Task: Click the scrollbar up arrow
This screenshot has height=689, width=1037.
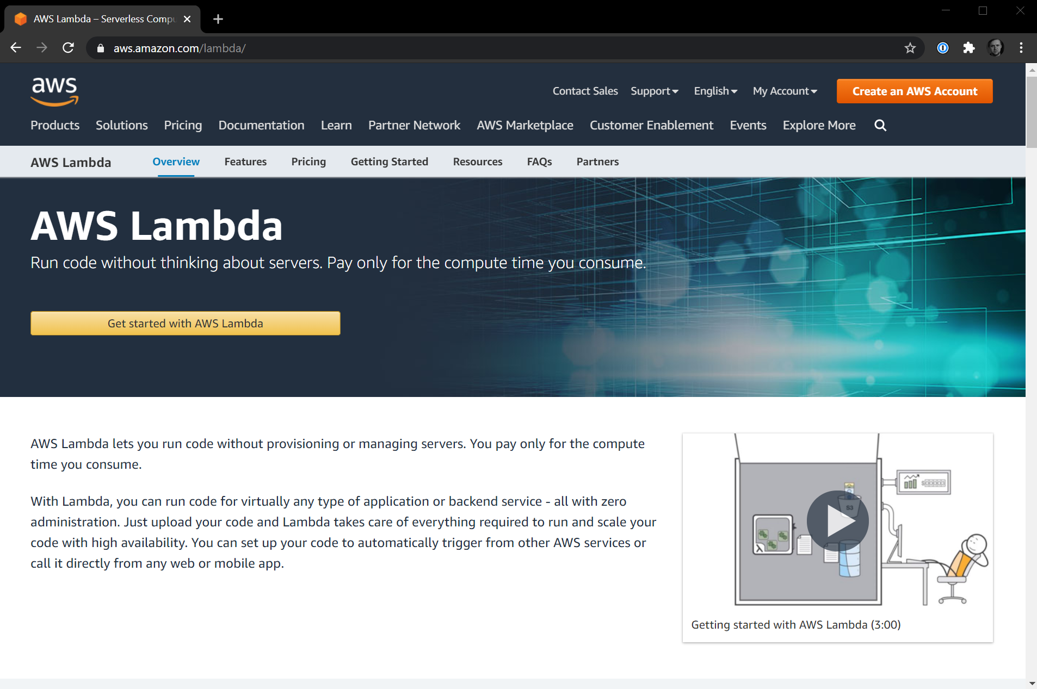Action: point(1031,70)
